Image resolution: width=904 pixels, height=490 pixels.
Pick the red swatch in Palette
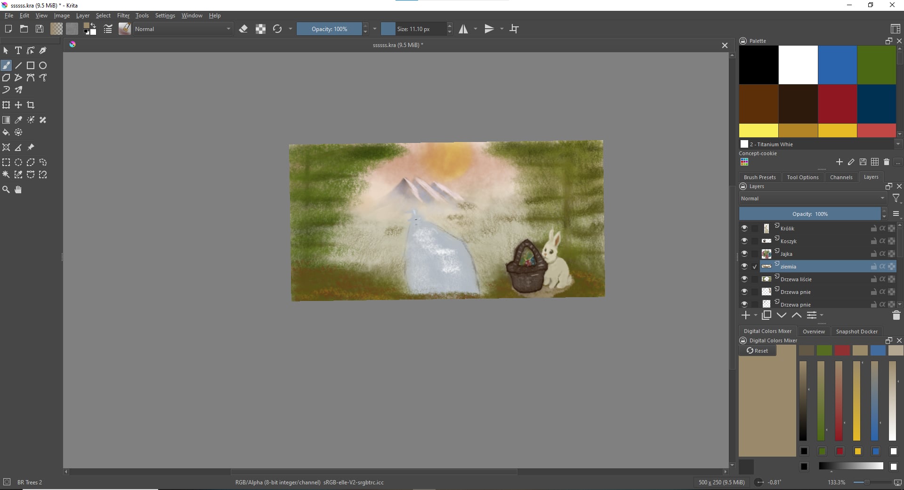click(x=837, y=104)
